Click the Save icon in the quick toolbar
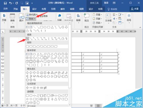The image size is (143, 108). pos(5,3)
